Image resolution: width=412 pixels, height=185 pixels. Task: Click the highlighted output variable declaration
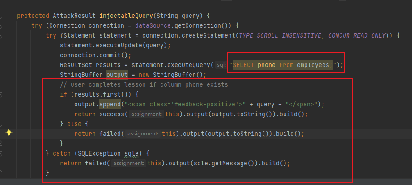pyautogui.click(x=117, y=75)
